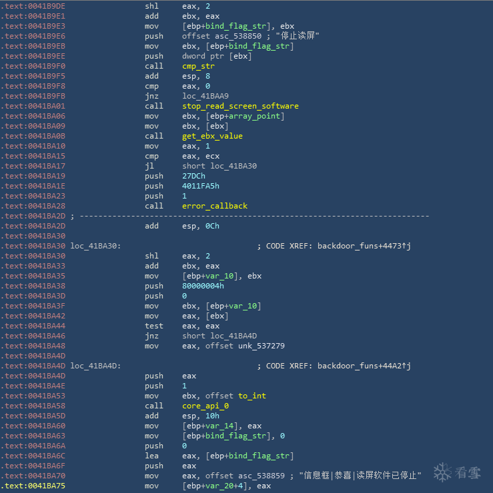Image resolution: width=493 pixels, height=493 pixels.
Task: Click the address .text:0041BA01
Action: pos(33,107)
